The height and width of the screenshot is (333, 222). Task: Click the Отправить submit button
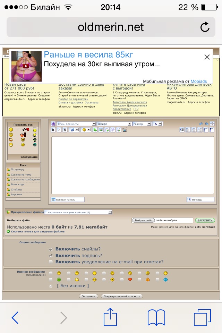[88, 296]
